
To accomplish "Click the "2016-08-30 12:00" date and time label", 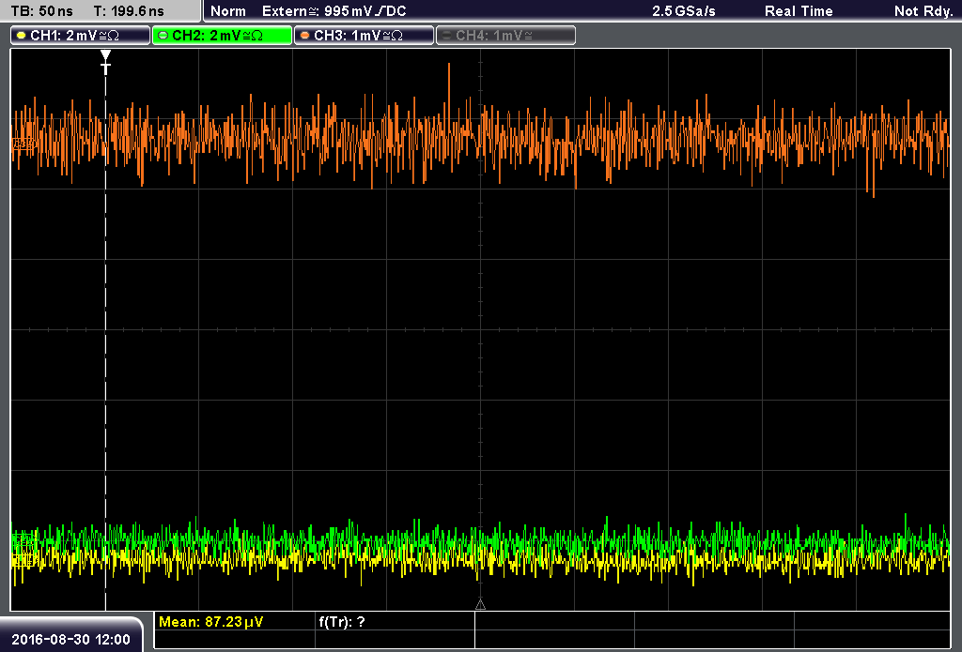I will pyautogui.click(x=71, y=639).
